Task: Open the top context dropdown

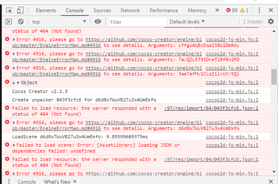Action: 59,21
